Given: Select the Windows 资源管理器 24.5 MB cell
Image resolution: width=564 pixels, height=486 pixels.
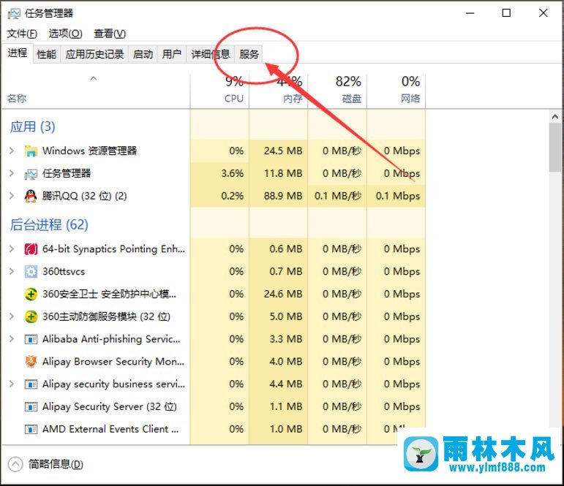Looking at the screenshot, I should point(279,151).
